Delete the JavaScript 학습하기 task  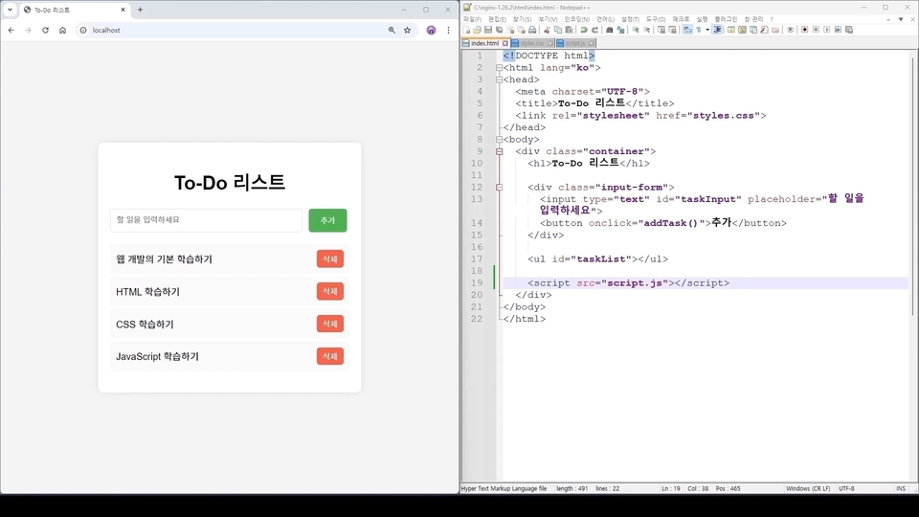pos(330,356)
